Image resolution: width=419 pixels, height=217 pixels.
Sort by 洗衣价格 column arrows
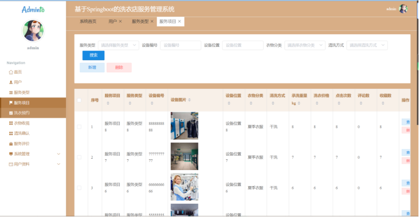[317, 103]
